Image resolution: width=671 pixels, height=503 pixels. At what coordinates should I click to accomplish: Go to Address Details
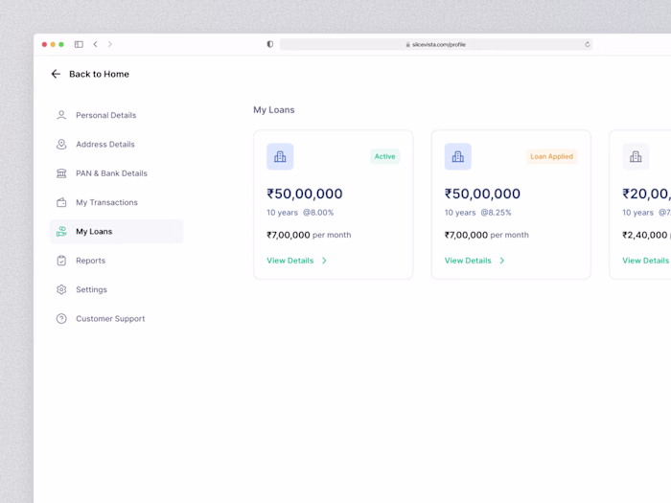coord(105,144)
